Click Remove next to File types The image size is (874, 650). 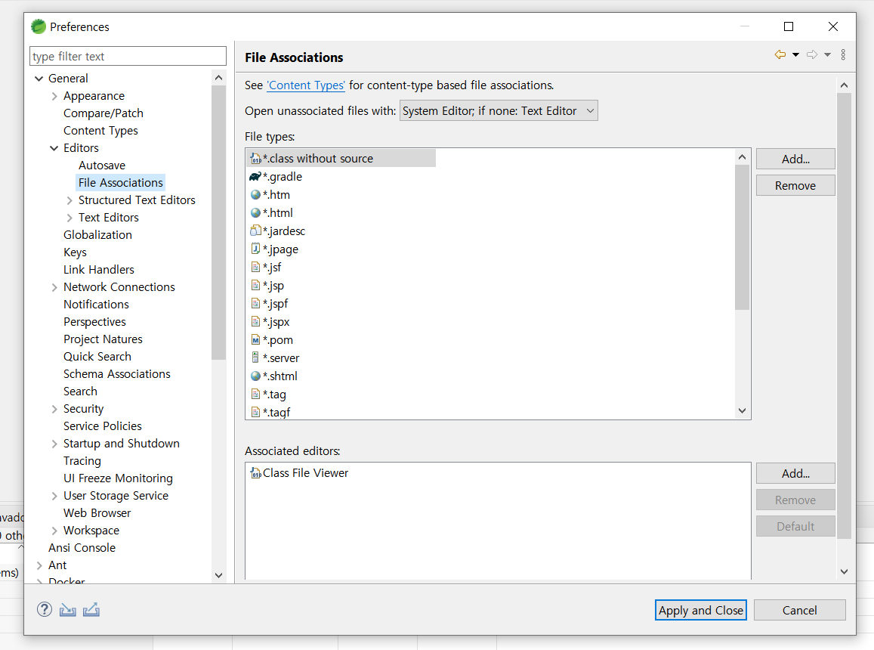point(795,186)
